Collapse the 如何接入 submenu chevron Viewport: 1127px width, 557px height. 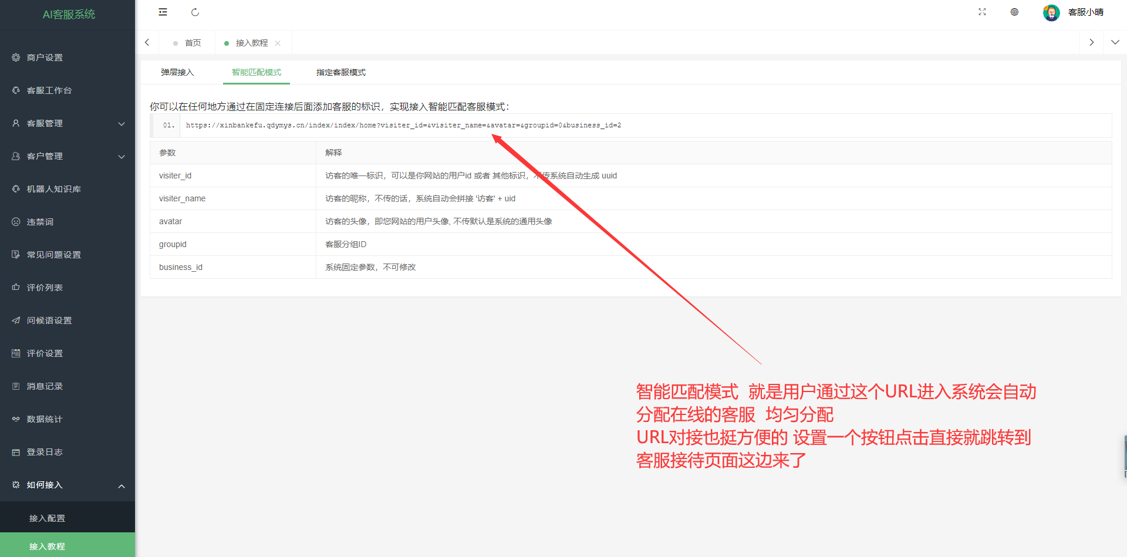(122, 486)
